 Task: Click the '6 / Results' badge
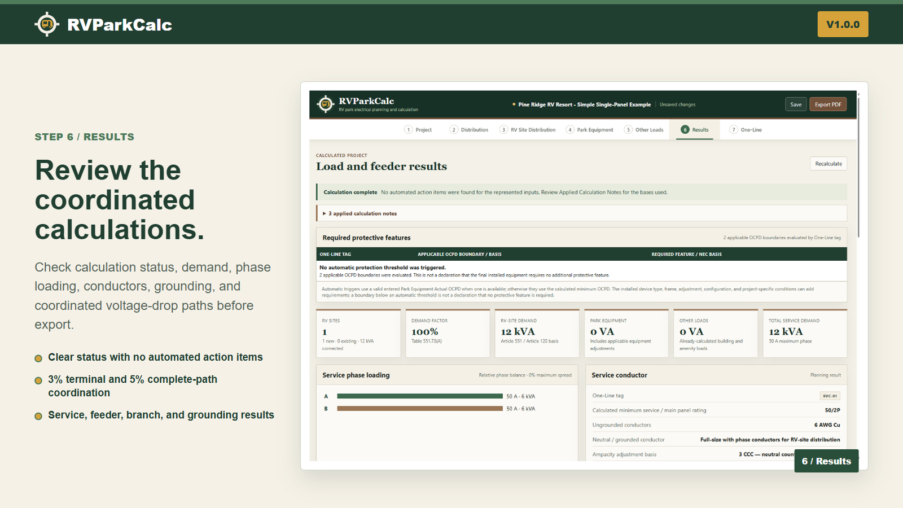[x=826, y=461]
